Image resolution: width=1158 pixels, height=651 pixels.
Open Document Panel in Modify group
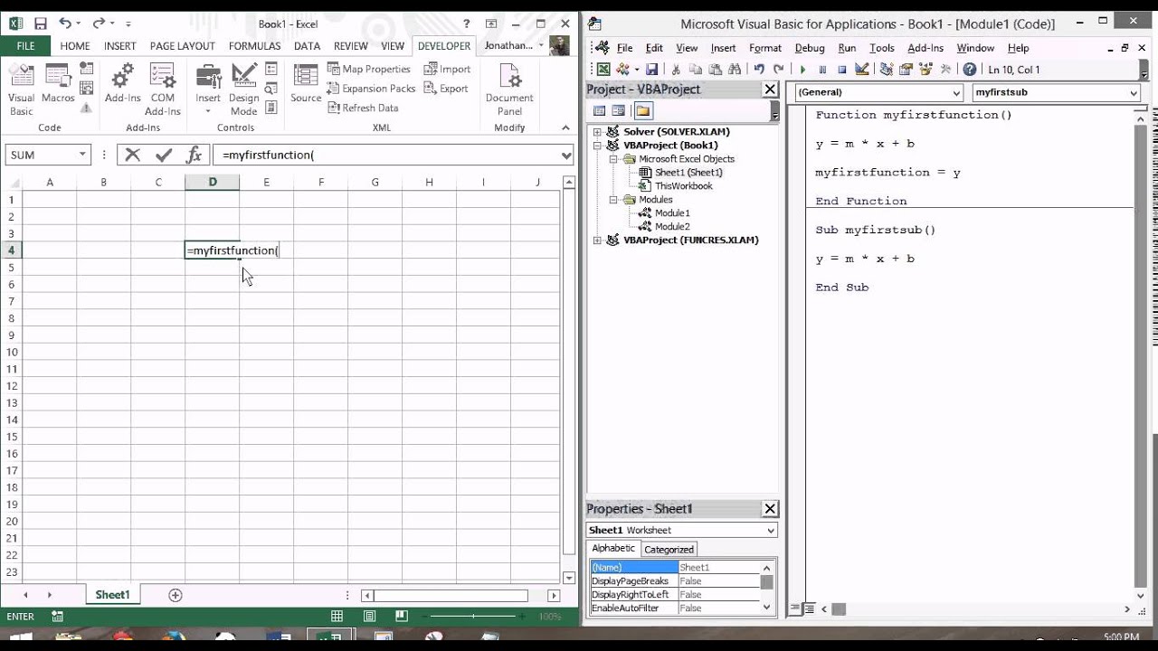point(509,90)
